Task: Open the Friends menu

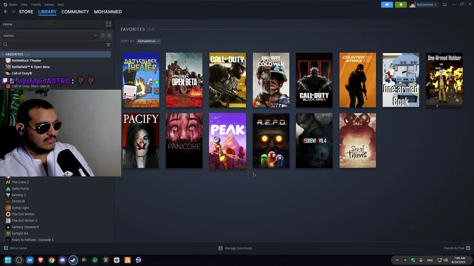Action: 36,4
